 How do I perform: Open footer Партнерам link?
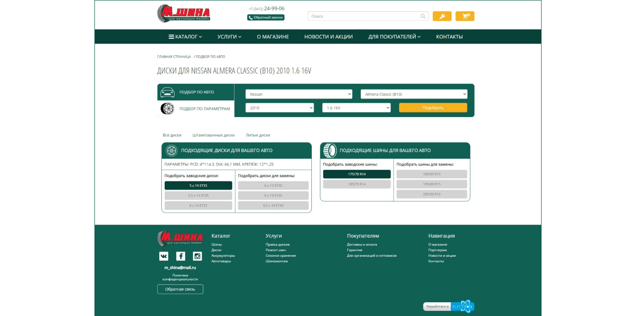pos(438,250)
